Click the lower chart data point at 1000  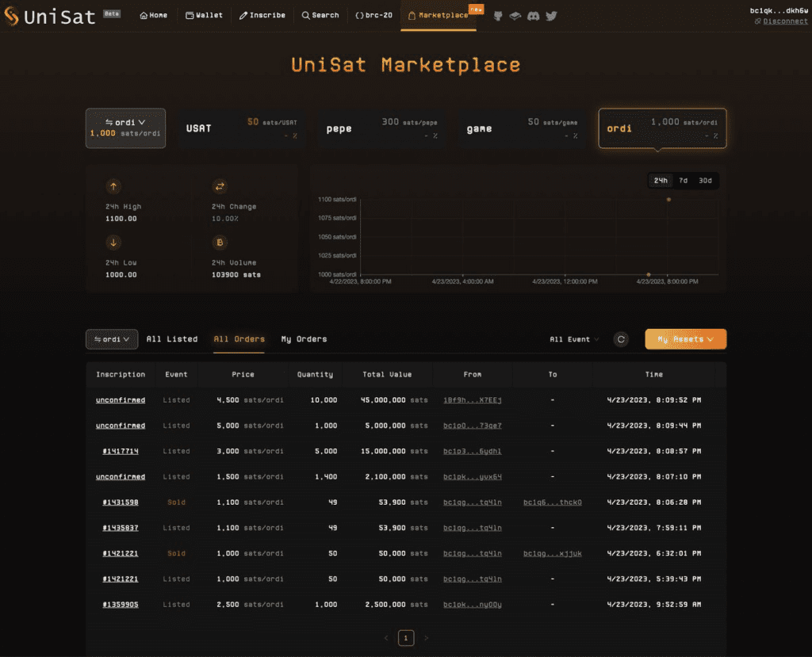(649, 274)
